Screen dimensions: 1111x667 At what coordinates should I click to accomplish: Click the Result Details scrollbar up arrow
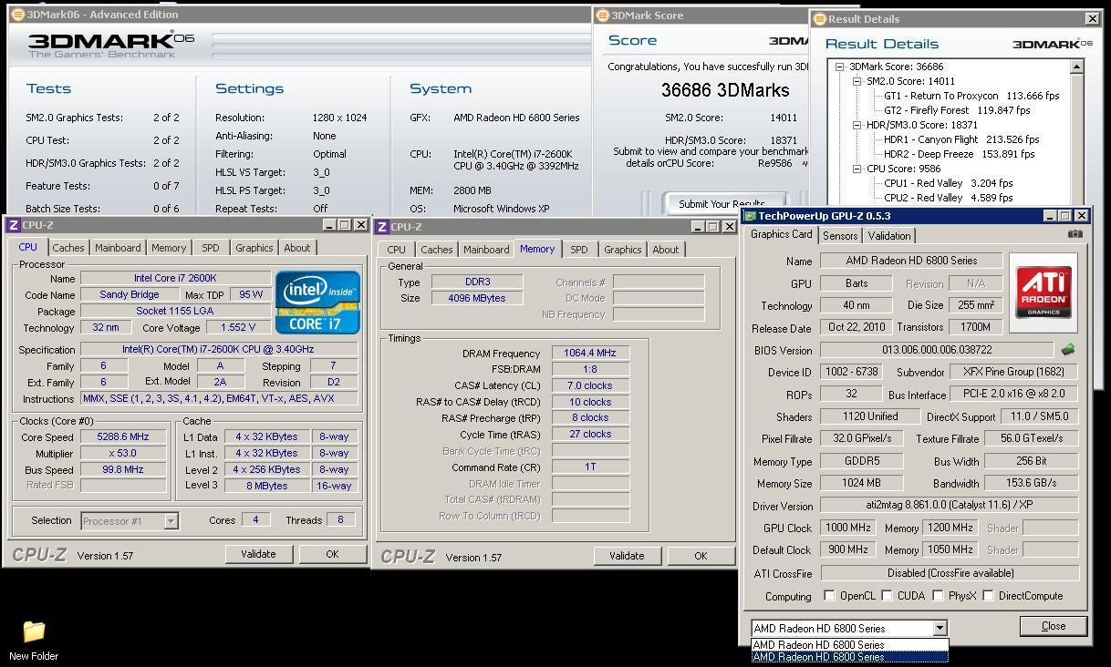tap(1076, 67)
